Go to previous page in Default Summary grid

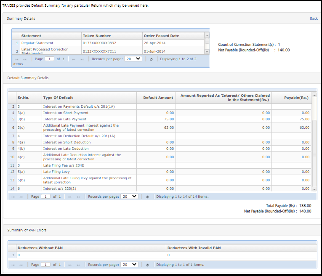[x=21, y=196]
